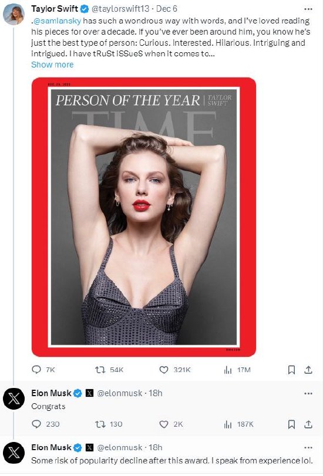Share Taylor Swift's tweet via share icon
Viewport: 323px width, 476px height.
click(x=308, y=370)
